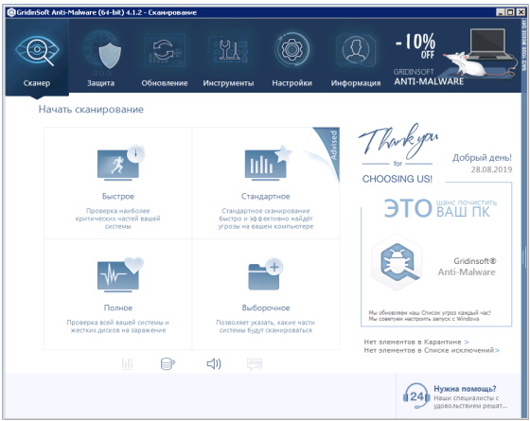Viewport: 530px width, 421px height.
Task: Switch to the Информация tab label
Action: pyautogui.click(x=356, y=83)
